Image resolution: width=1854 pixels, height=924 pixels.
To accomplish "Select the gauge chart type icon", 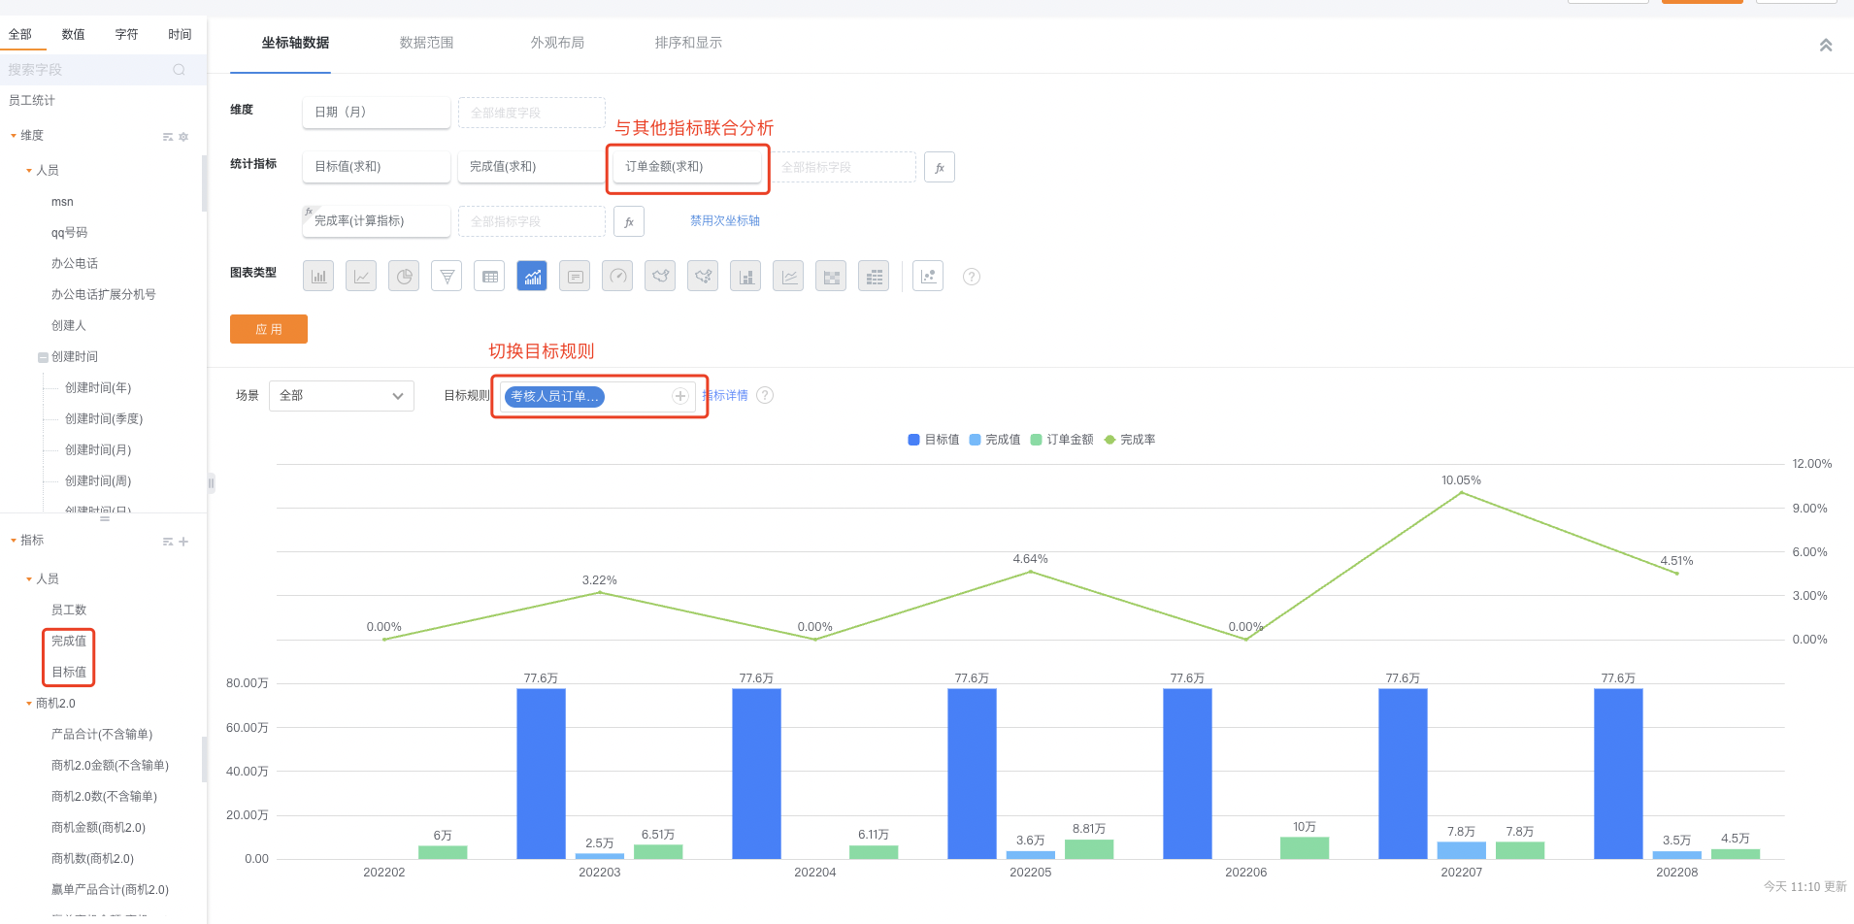I will point(617,277).
